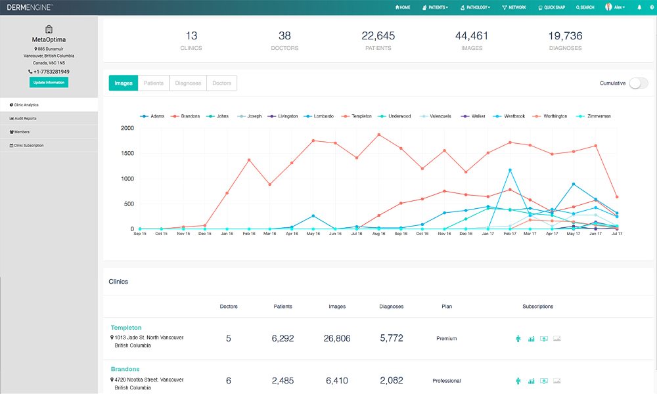657x394 pixels.
Task: Toggle the Zimmerman legend color marker
Action: coord(580,116)
